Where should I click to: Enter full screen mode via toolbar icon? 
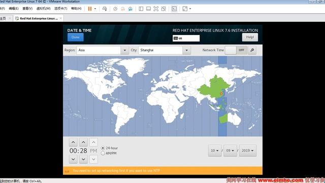click(156, 9)
